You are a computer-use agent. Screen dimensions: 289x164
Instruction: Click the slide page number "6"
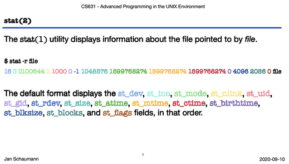point(143,154)
